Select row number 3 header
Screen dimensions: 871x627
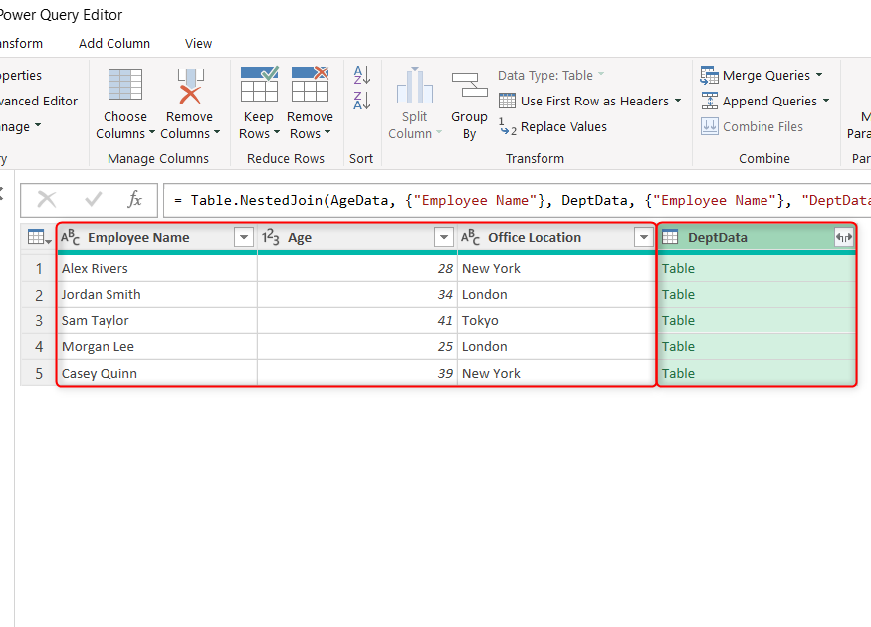[39, 321]
